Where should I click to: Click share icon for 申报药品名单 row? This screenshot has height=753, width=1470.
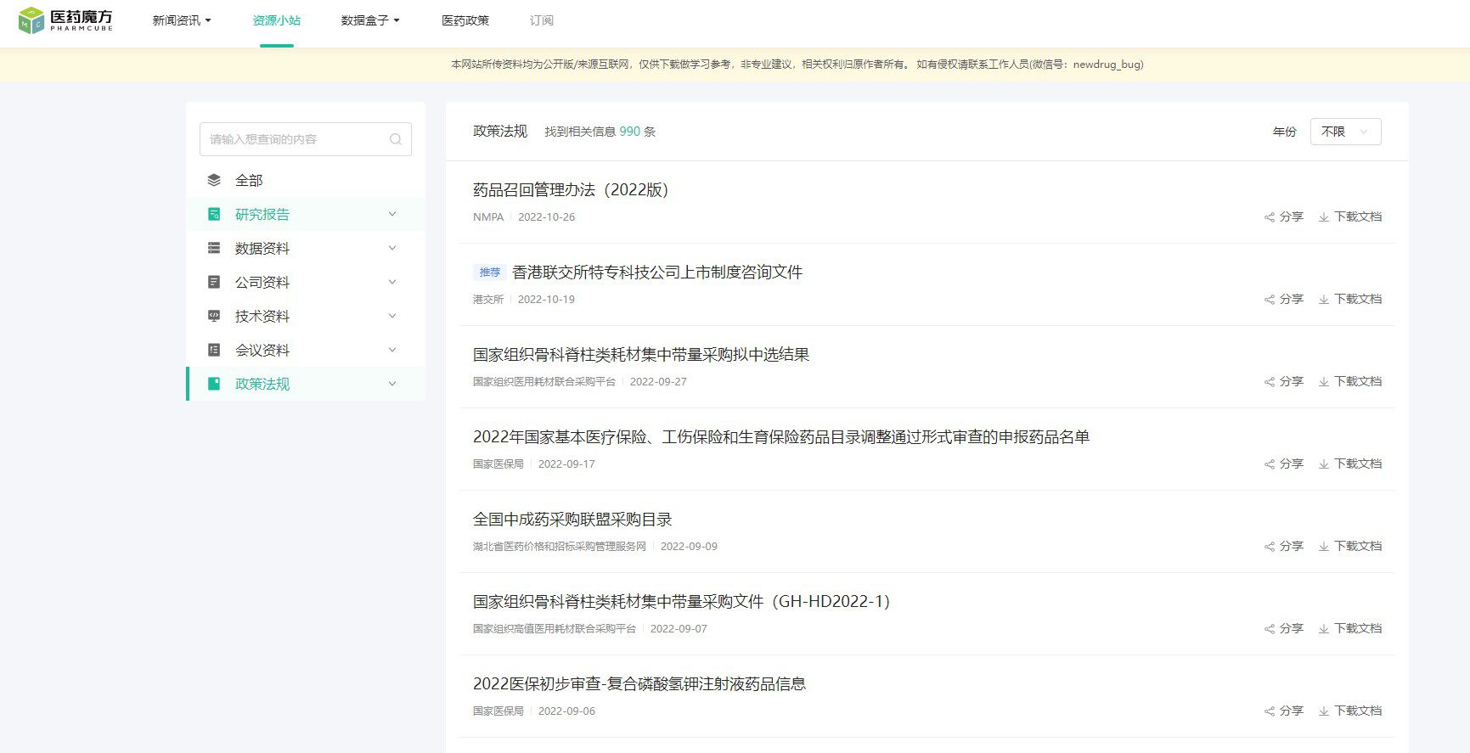(1270, 464)
